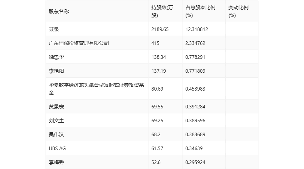
Task: Click the 持股数(万股) column header
Action: pos(162,11)
